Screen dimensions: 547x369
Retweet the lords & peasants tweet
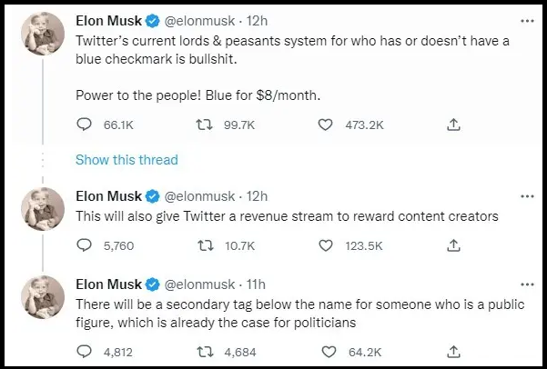pos(206,125)
